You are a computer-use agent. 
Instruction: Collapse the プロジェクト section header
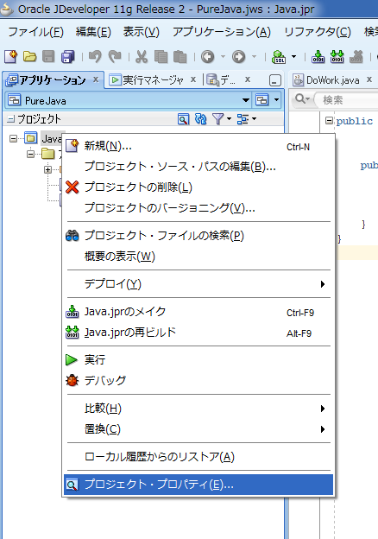(x=10, y=119)
